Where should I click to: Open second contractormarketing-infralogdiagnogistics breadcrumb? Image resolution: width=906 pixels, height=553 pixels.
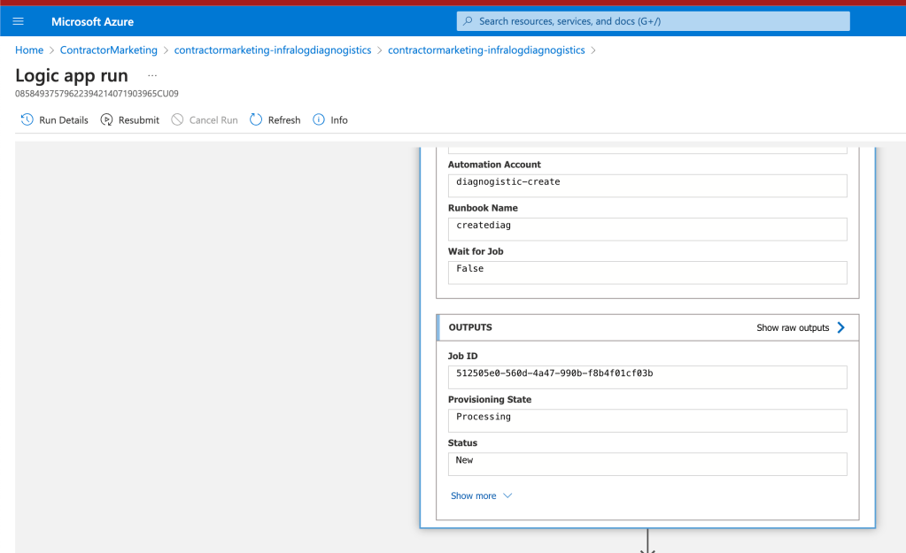[486, 50]
